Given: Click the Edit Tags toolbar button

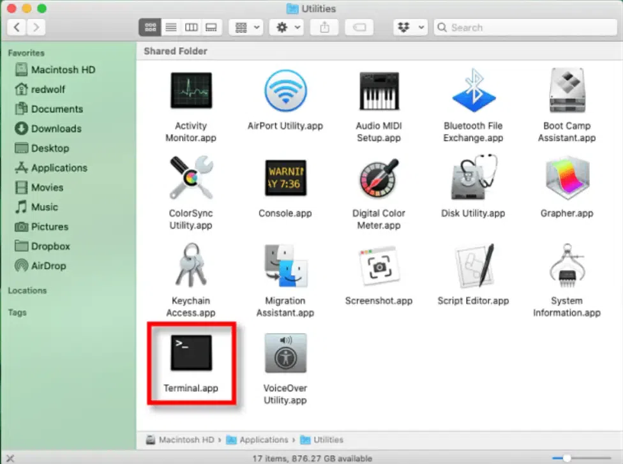Looking at the screenshot, I should pyautogui.click(x=359, y=27).
